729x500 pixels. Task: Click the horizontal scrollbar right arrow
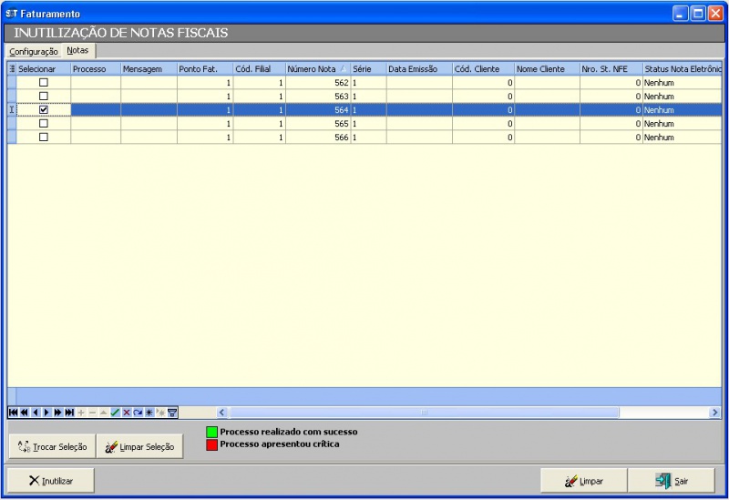(714, 413)
